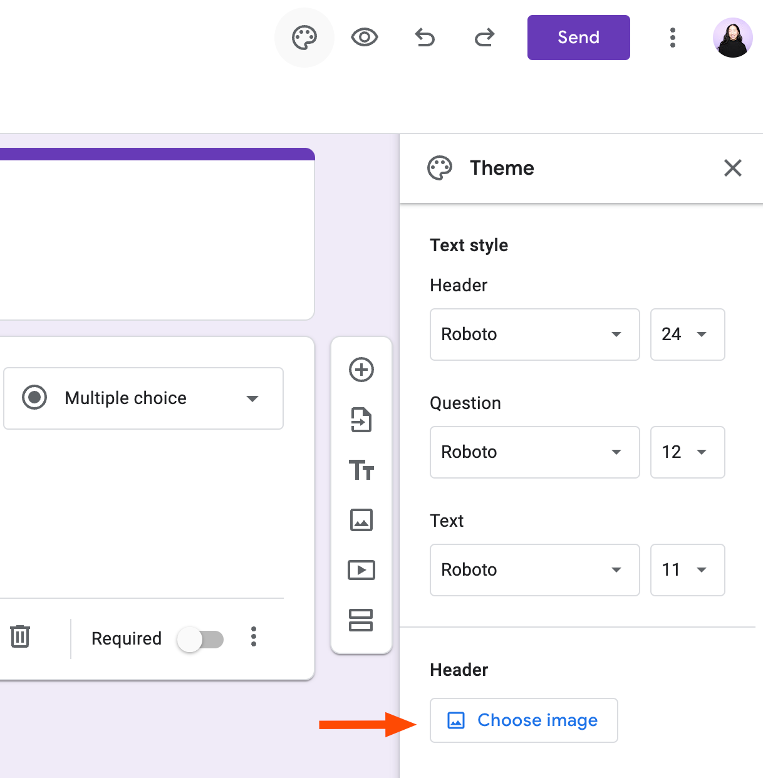This screenshot has height=778, width=763.
Task: Undo the last action
Action: (x=425, y=38)
